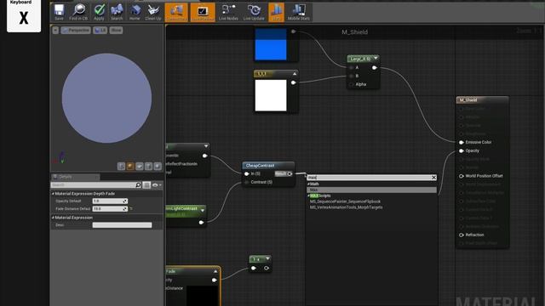
Task: Click the Lerp node output pin
Action: pos(375,68)
